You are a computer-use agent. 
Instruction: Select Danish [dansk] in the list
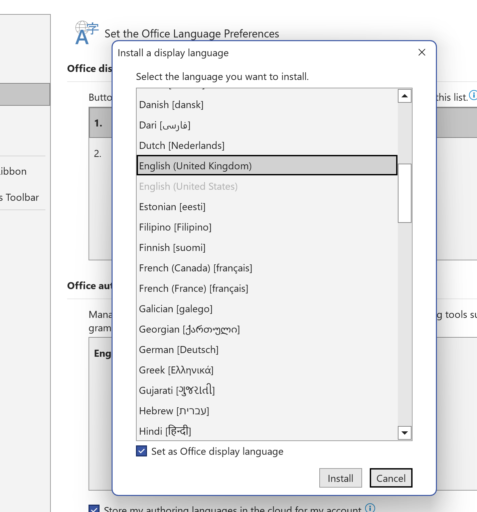pos(267,104)
